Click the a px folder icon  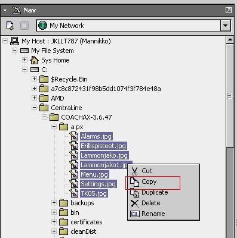point(64,127)
